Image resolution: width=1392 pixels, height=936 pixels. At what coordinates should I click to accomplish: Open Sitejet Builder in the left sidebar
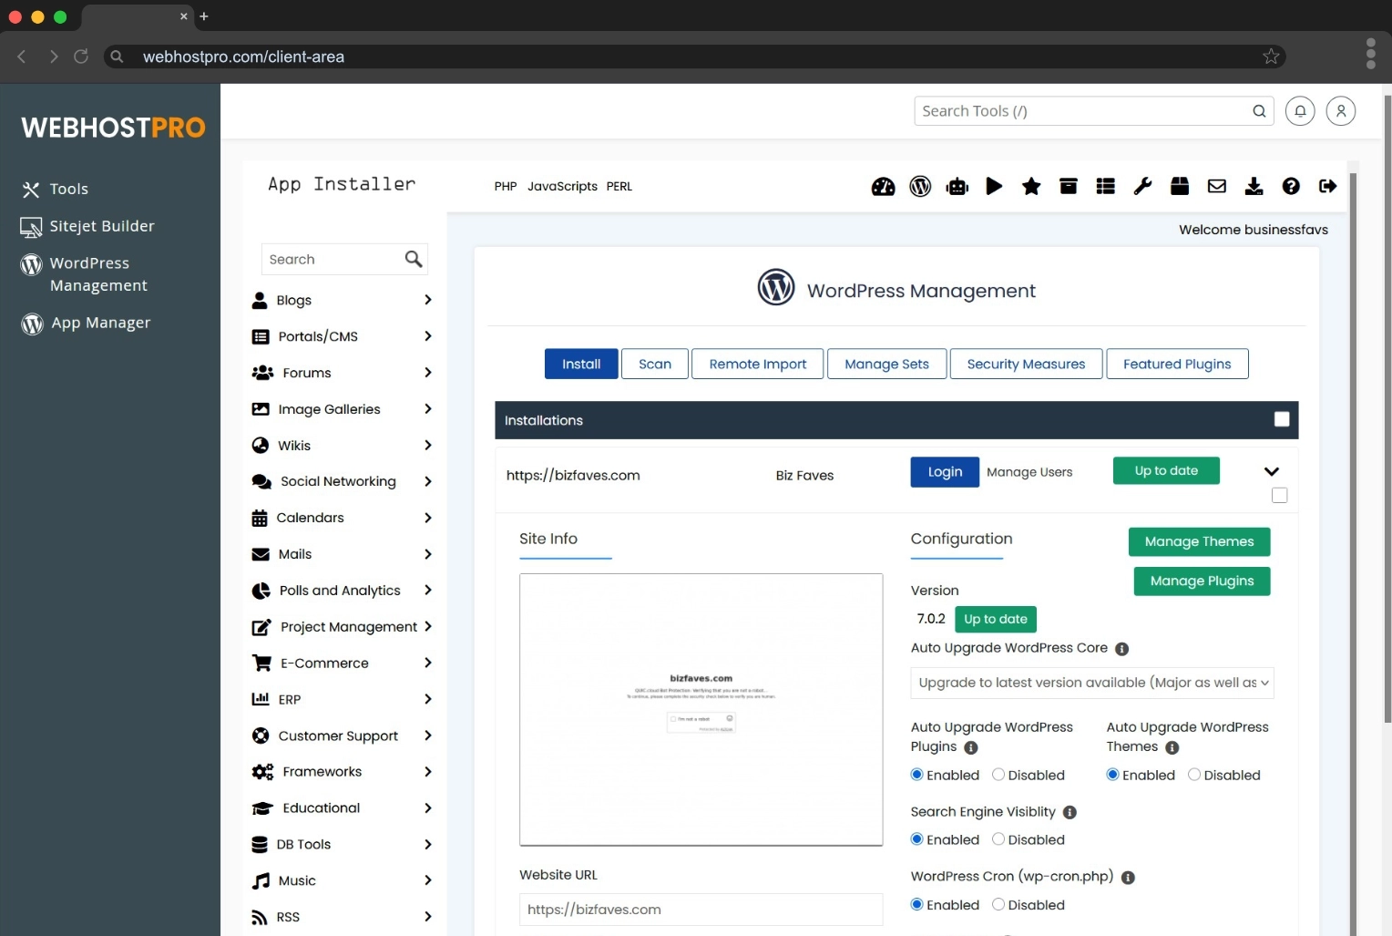pyautogui.click(x=87, y=226)
